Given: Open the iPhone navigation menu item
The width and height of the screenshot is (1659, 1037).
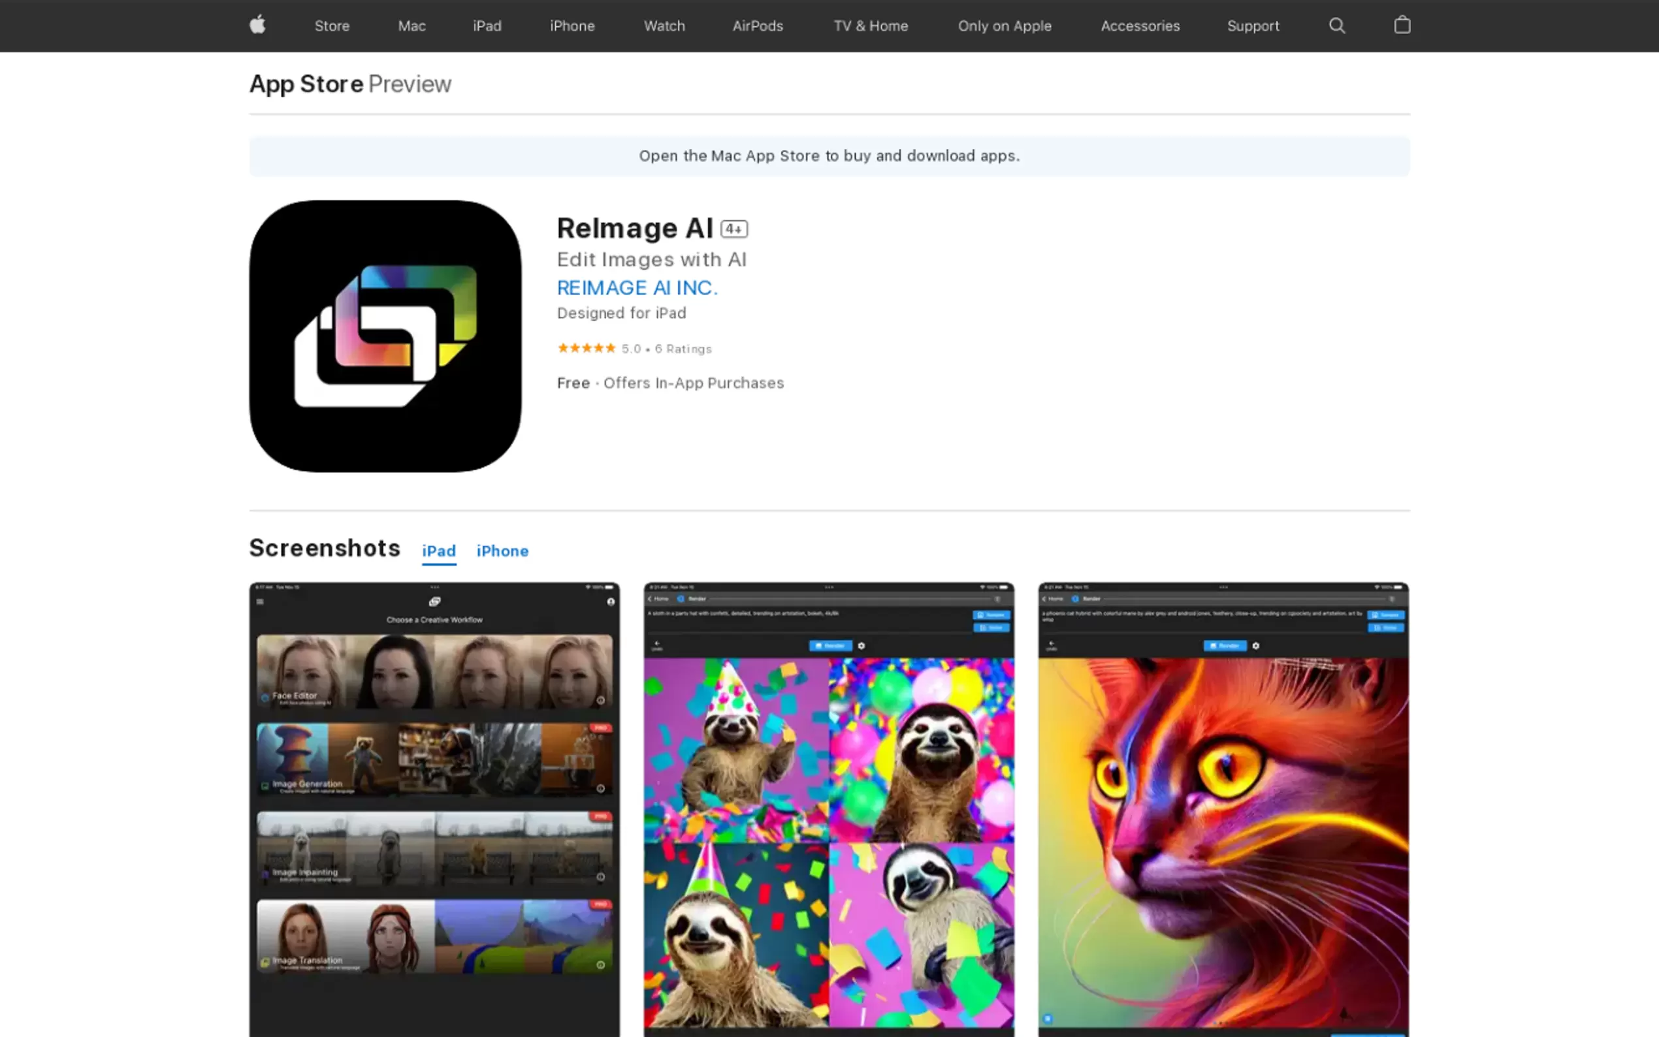Looking at the screenshot, I should (x=572, y=26).
